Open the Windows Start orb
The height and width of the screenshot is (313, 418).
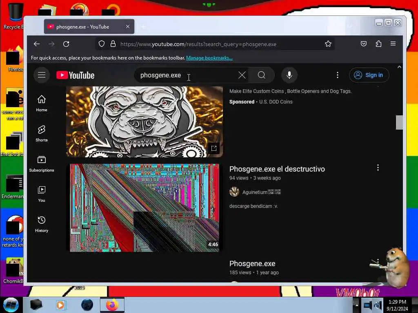tap(11, 305)
